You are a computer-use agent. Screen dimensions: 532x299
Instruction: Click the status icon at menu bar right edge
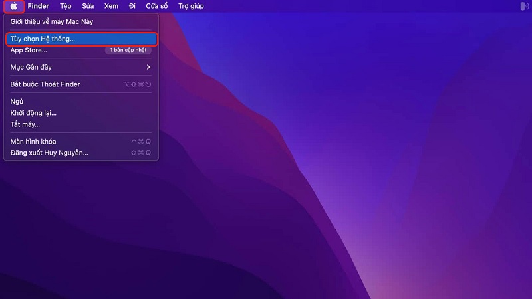click(526, 6)
